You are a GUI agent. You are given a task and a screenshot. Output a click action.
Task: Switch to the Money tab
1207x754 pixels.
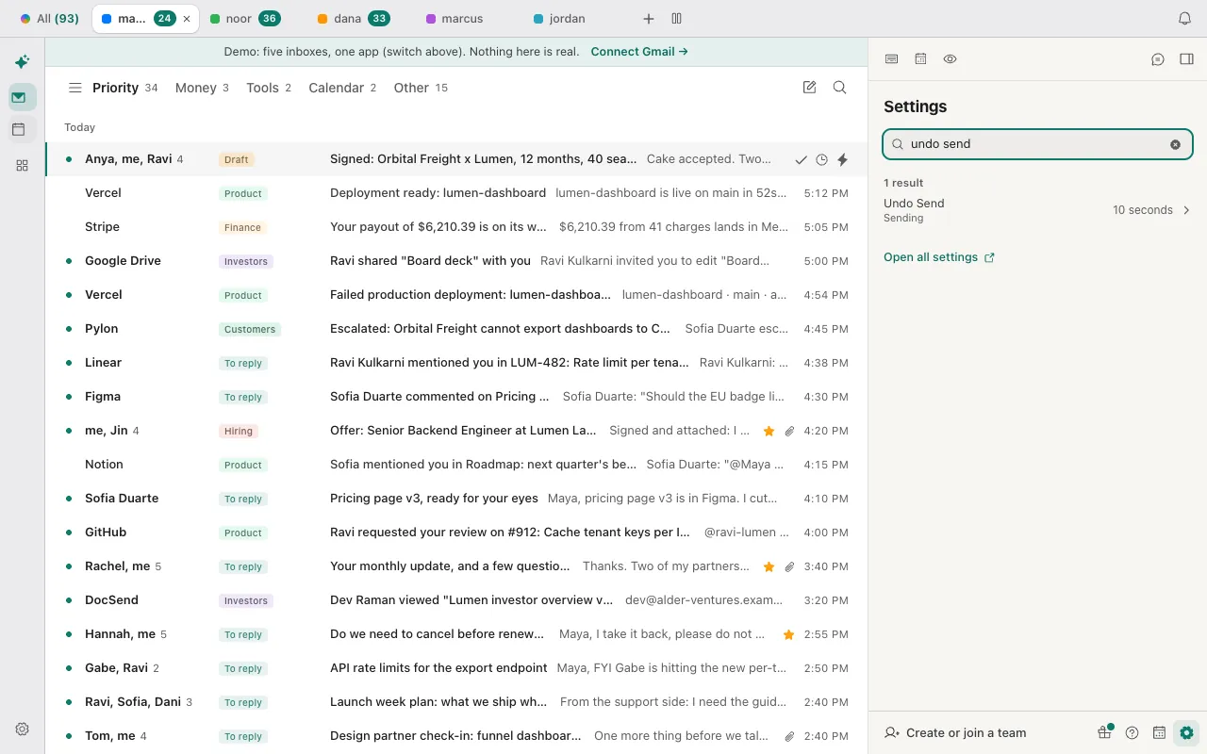coord(202,88)
